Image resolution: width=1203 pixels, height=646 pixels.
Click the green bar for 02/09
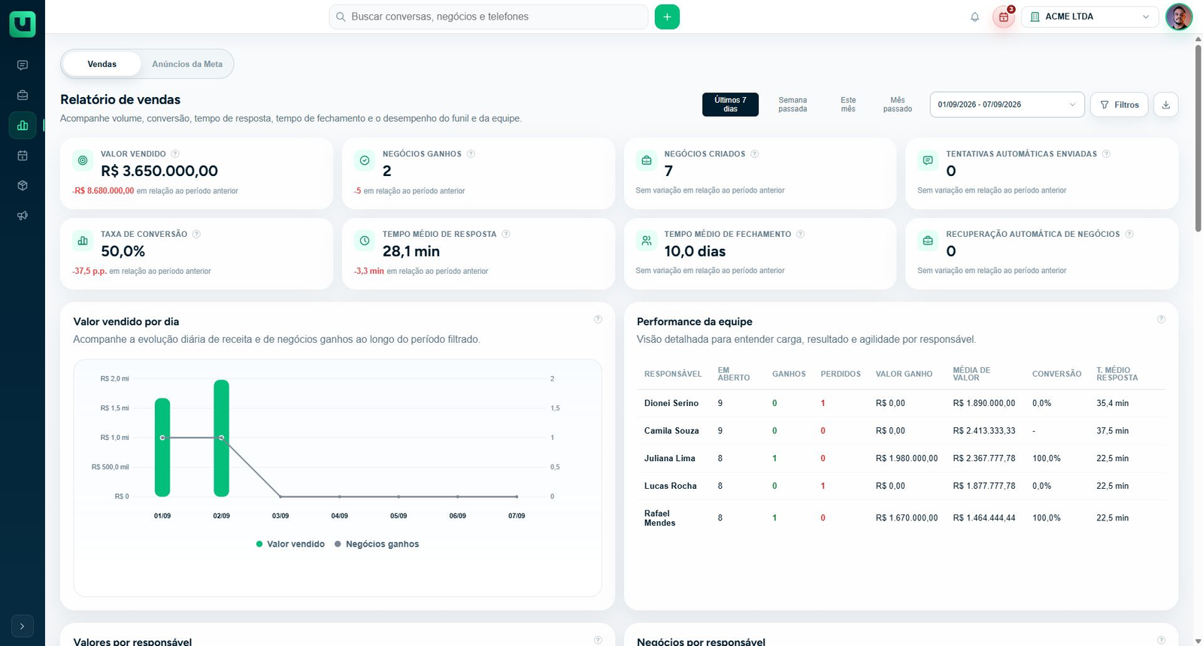[221, 438]
